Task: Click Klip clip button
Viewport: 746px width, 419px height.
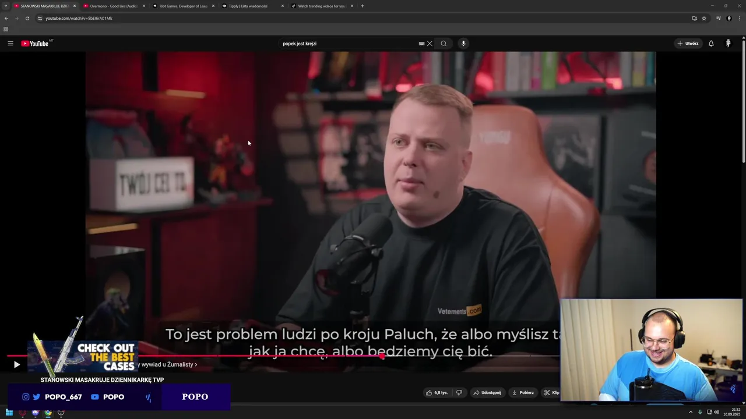Action: [551, 393]
